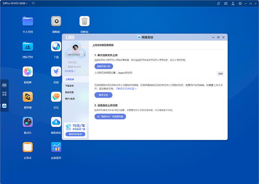Select the 用户/会员 tab
This screenshot has width=259, height=184.
(70, 98)
